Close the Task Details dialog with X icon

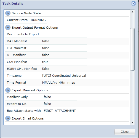(x=133, y=4)
